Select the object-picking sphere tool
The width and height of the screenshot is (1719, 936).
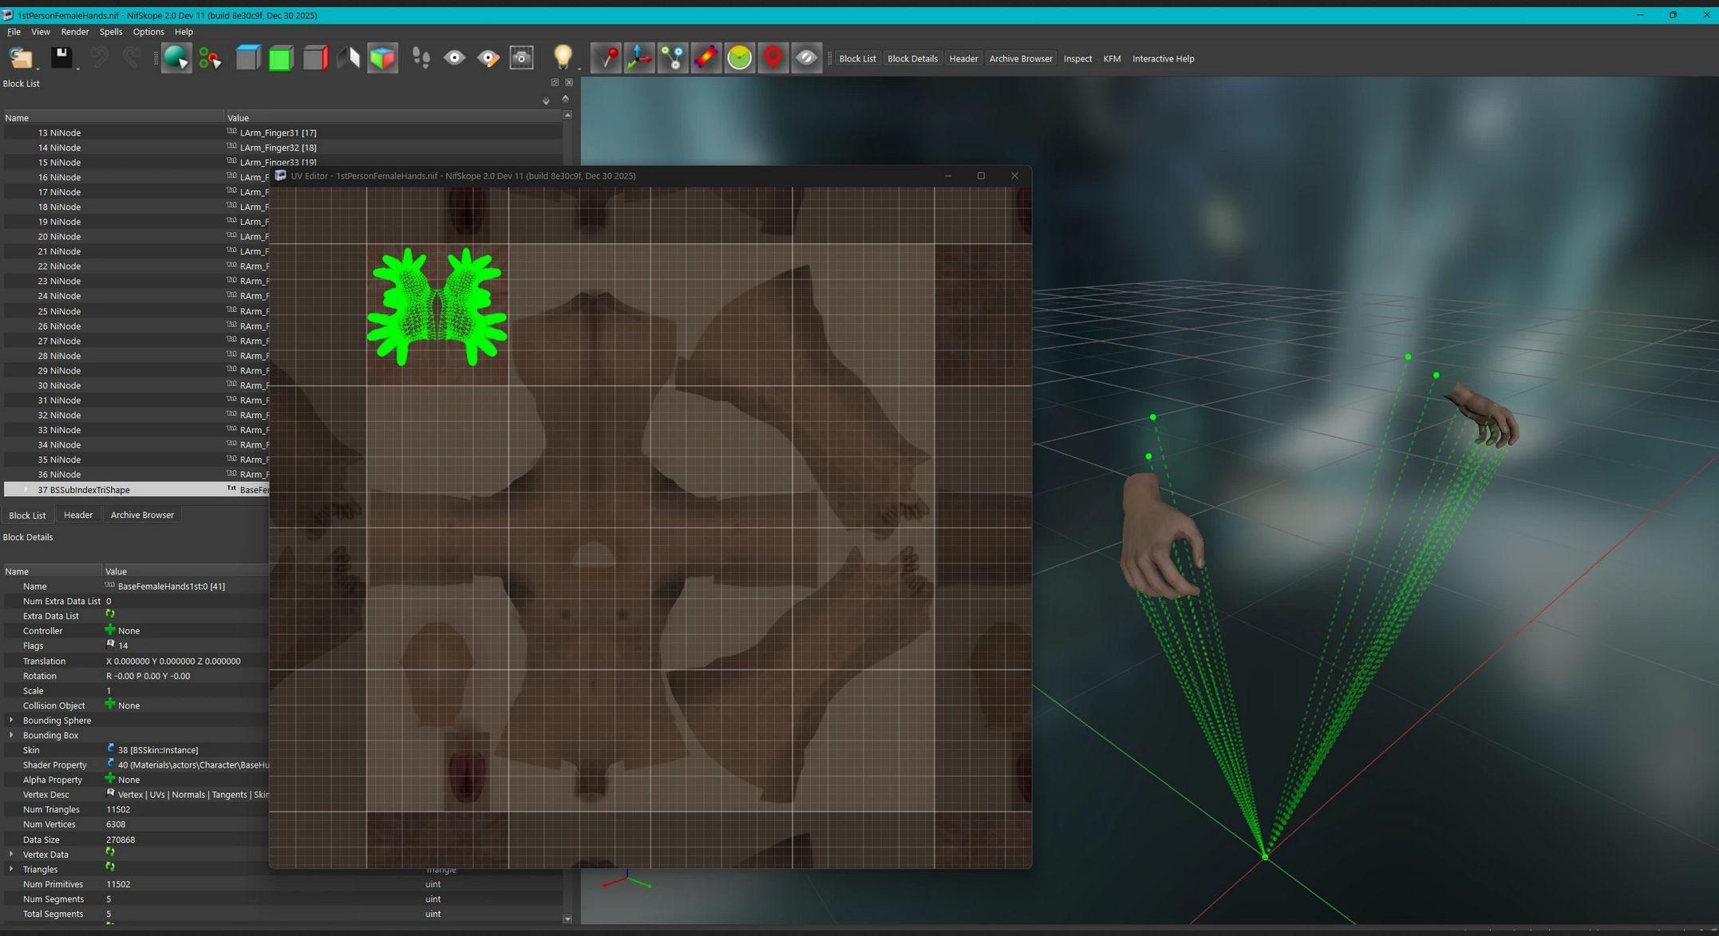[x=175, y=57]
